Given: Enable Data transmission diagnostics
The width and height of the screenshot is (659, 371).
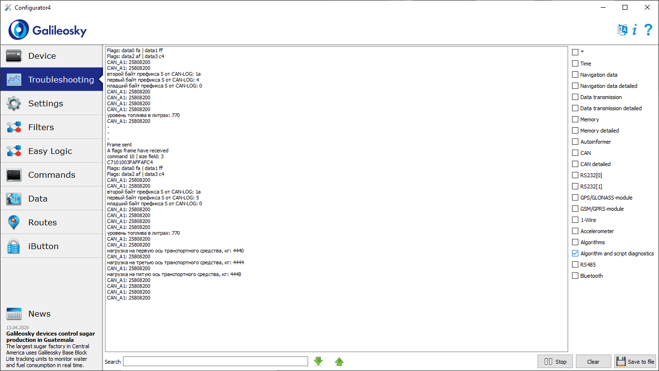Looking at the screenshot, I should click(575, 97).
